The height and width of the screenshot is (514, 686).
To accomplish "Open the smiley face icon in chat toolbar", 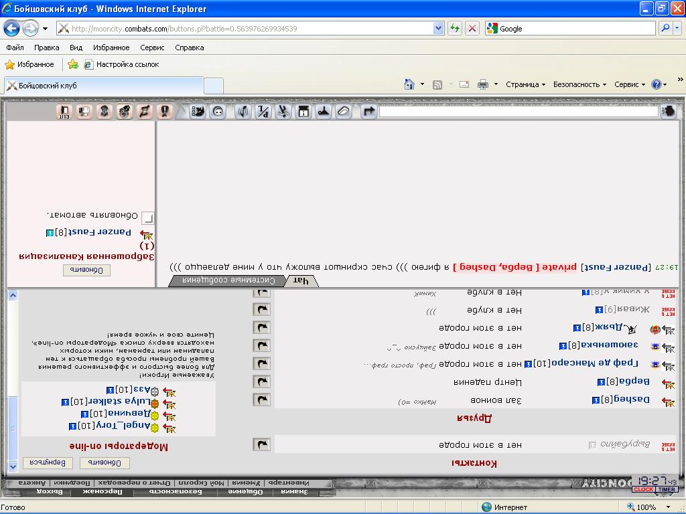I will pyautogui.click(x=218, y=112).
